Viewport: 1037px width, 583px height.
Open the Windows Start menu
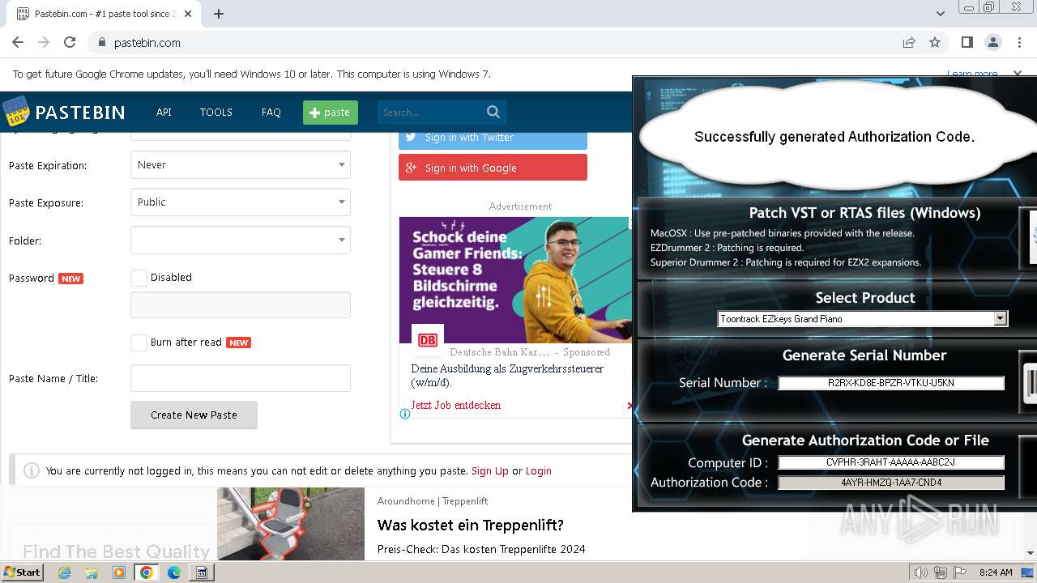pyautogui.click(x=23, y=572)
